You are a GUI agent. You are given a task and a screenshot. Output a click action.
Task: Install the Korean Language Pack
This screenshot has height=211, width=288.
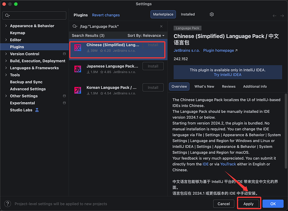pyautogui.click(x=153, y=87)
